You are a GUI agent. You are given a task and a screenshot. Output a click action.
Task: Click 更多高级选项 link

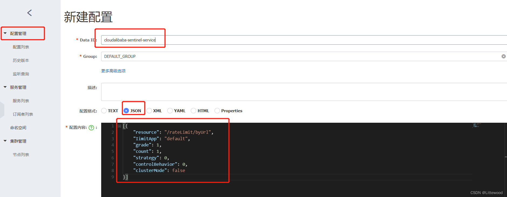point(113,71)
